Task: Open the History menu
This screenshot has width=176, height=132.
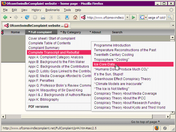Action: [36, 10]
